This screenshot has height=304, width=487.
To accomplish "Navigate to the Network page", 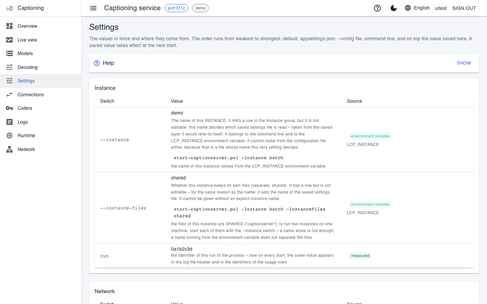I will (41, 149).
